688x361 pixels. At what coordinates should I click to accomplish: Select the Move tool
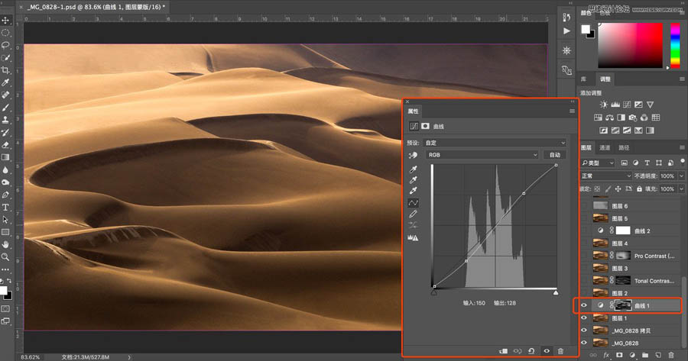tap(5, 20)
